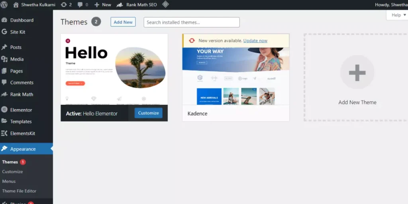
Task: Select the Hello Elementor theme screenshot
Action: (114, 69)
